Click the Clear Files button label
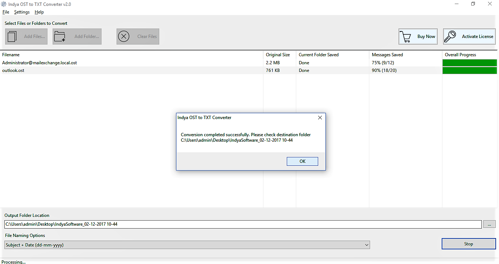Viewport: 499px width, 264px height. pos(147,37)
